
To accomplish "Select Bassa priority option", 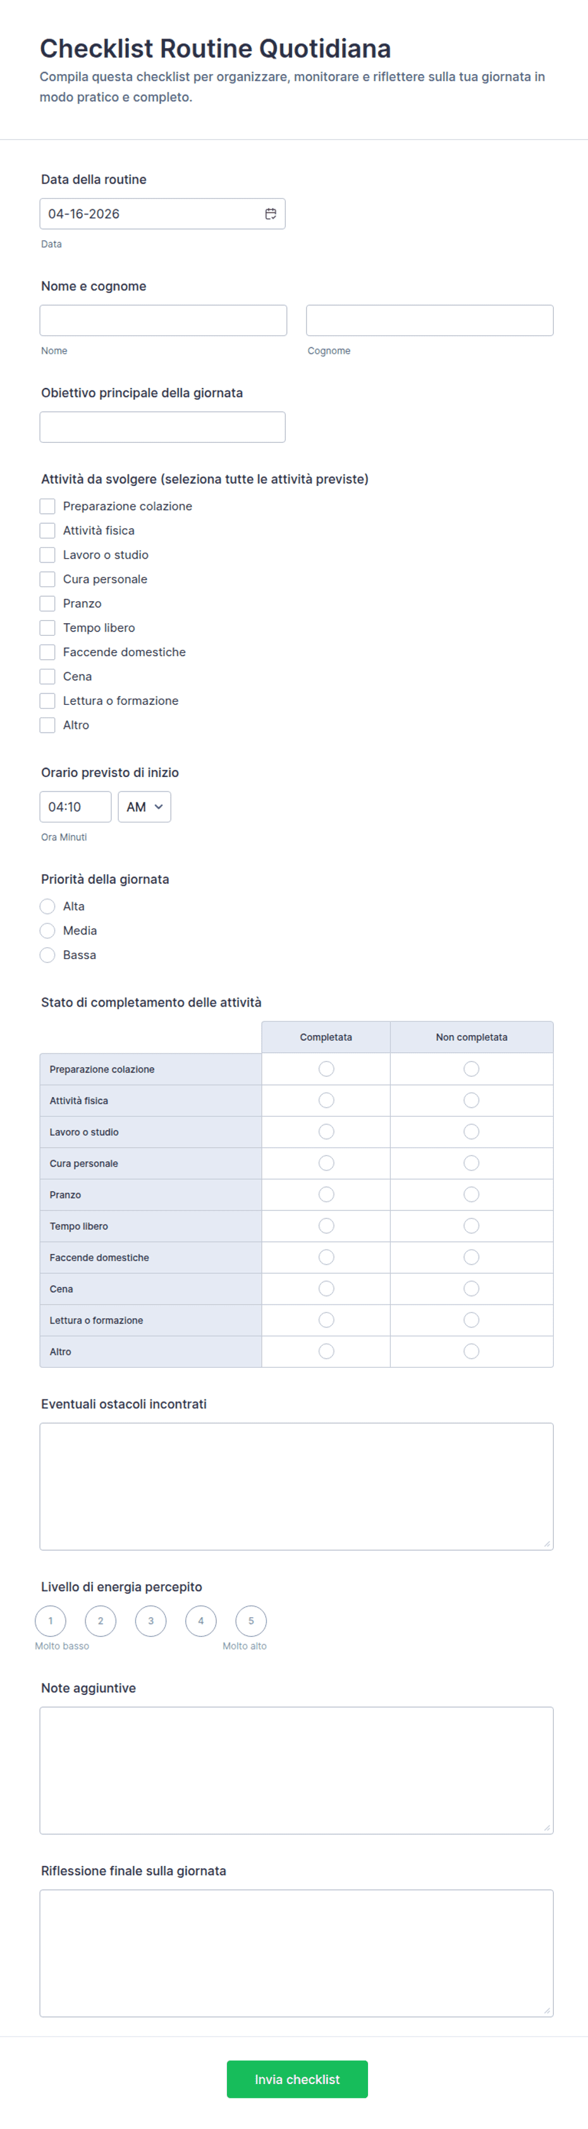I will pyautogui.click(x=48, y=955).
